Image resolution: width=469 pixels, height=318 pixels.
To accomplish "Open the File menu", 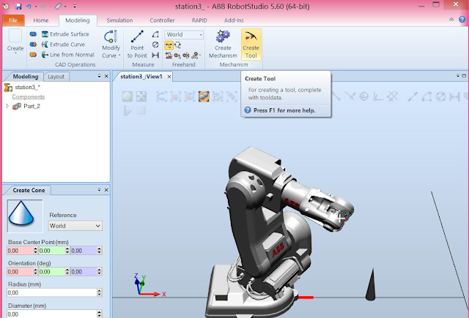I will (13, 20).
